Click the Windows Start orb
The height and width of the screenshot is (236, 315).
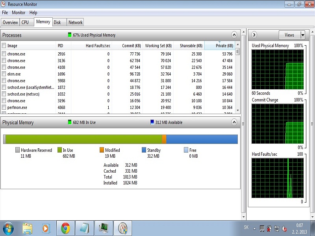8,228
